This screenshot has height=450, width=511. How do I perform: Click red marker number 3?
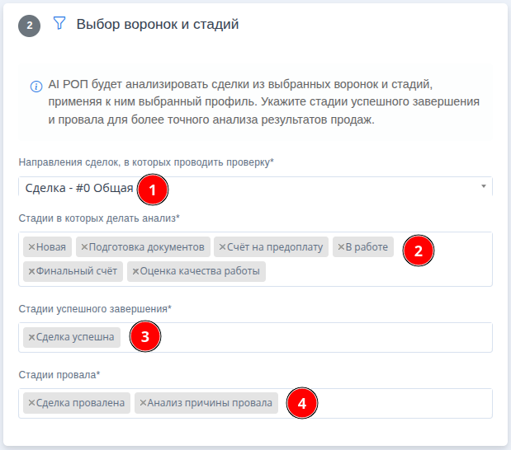(145, 336)
